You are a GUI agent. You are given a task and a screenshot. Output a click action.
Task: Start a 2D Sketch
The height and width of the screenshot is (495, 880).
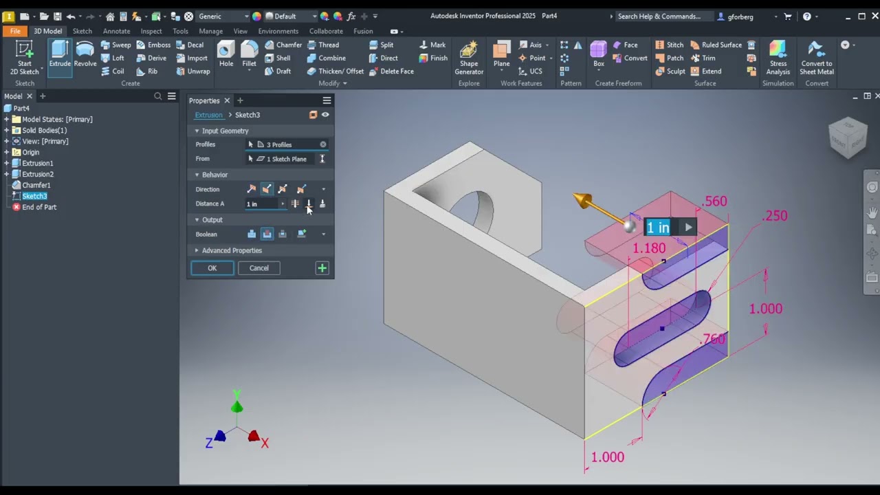point(25,58)
